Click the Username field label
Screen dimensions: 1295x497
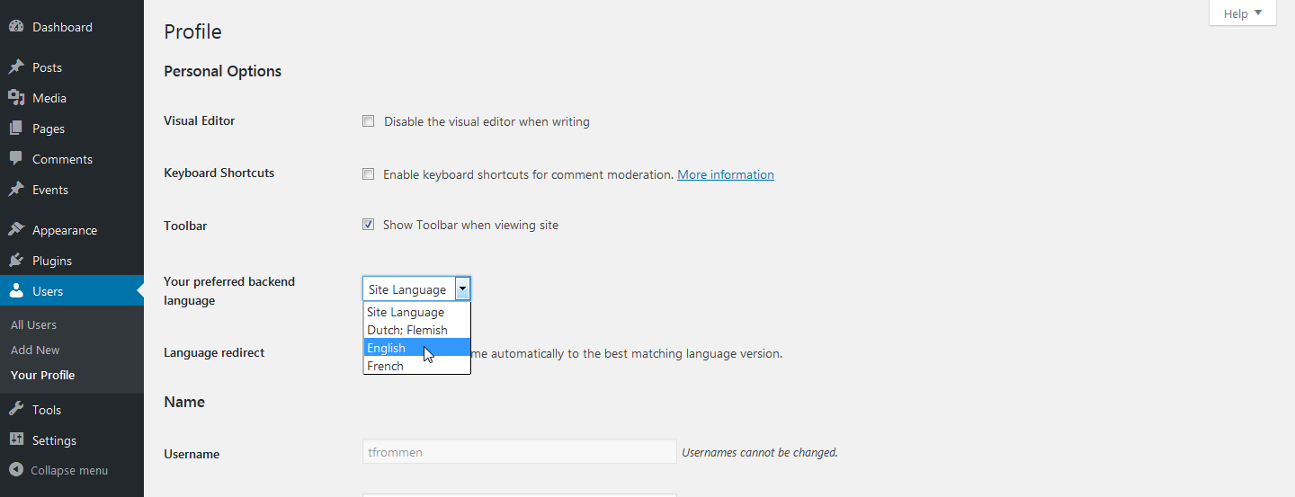pyautogui.click(x=192, y=454)
